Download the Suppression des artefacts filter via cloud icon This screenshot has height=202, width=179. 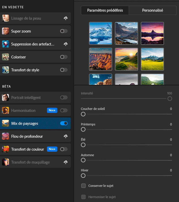pyautogui.click(x=66, y=44)
